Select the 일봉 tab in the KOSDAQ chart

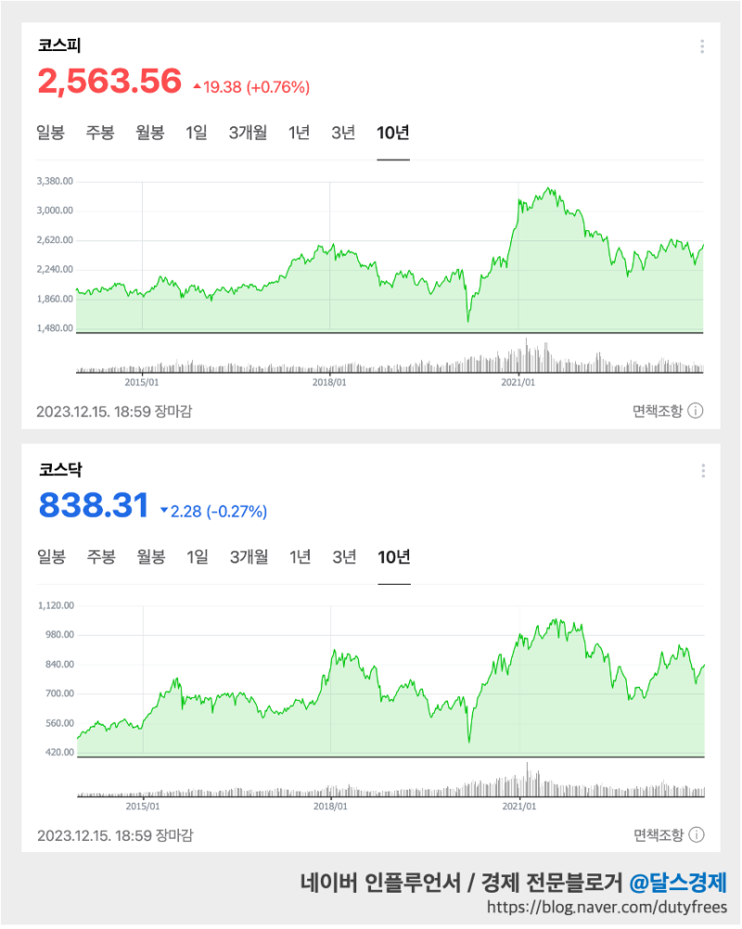(52, 557)
